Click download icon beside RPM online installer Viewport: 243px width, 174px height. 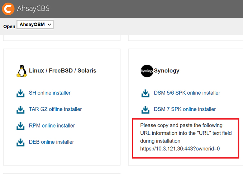[20, 126]
